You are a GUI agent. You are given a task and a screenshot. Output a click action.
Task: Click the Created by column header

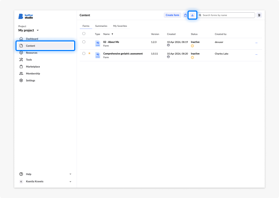221,34
